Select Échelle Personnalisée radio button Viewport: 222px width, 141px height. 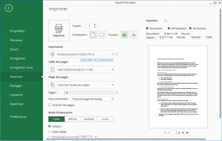click(49, 137)
